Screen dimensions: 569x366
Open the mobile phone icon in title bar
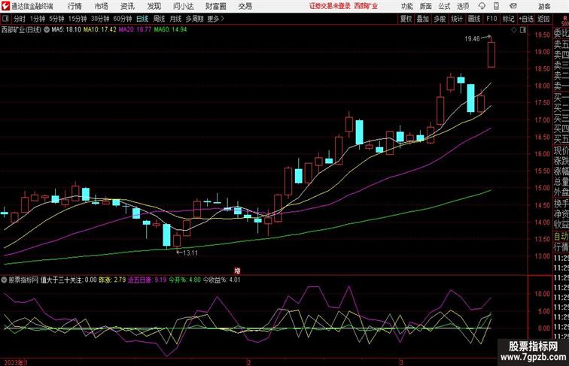click(497, 6)
